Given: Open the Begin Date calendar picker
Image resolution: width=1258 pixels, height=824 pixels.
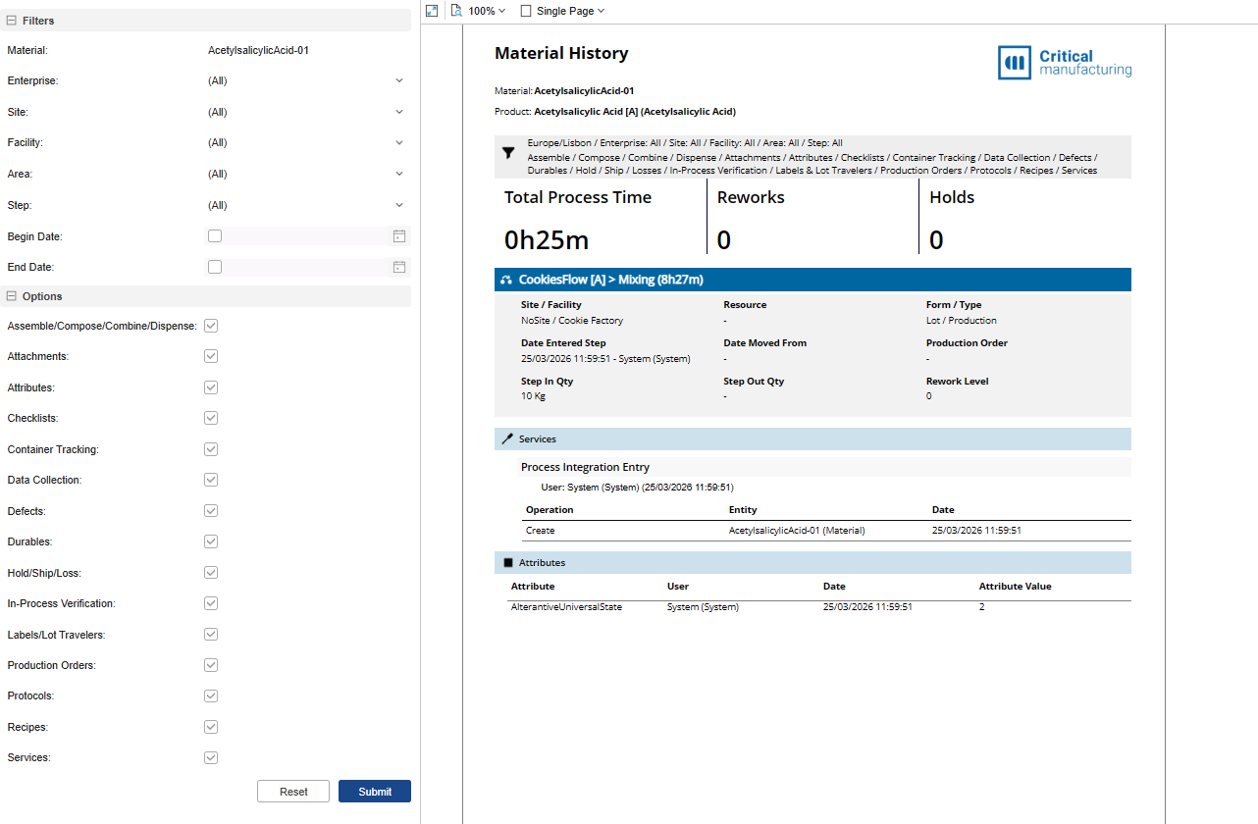Looking at the screenshot, I should [x=399, y=236].
